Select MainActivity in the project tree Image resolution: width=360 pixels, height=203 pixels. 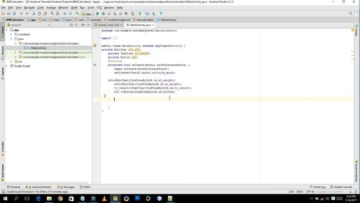point(39,48)
